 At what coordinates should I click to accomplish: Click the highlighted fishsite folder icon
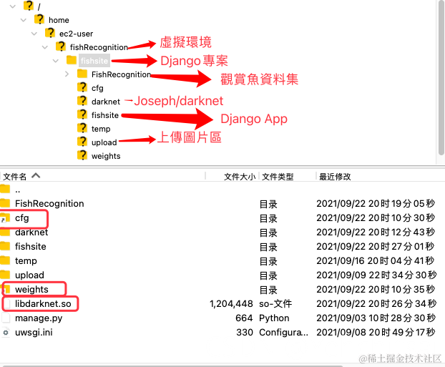72,60
